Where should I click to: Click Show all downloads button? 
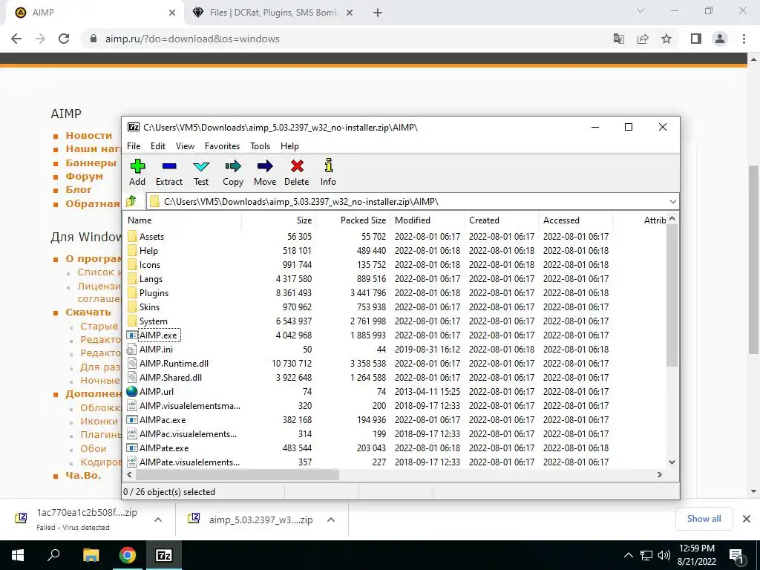[704, 519]
